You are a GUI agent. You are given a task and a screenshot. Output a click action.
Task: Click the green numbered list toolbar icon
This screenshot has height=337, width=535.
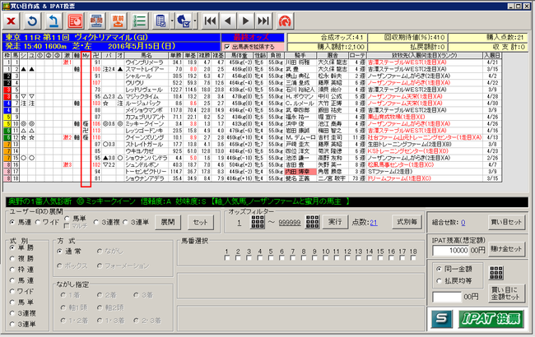139,21
